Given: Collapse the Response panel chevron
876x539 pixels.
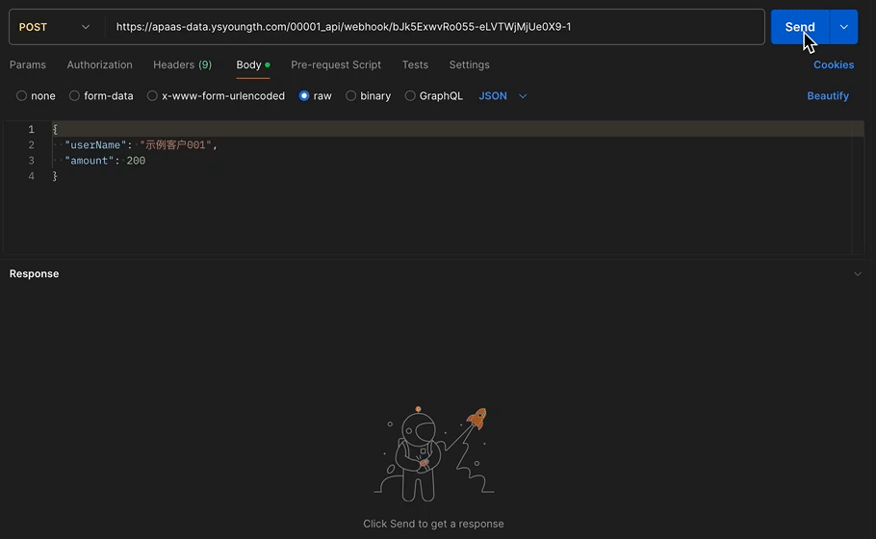Looking at the screenshot, I should (858, 273).
